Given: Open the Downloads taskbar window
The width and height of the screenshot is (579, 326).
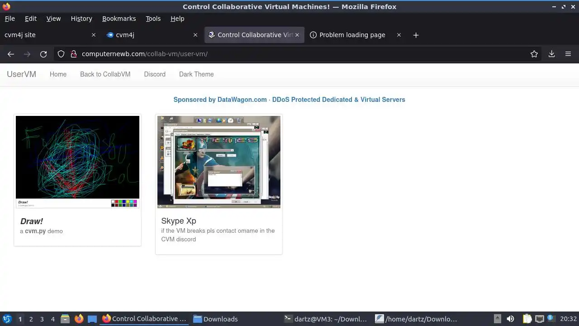Looking at the screenshot, I should [x=235, y=319].
